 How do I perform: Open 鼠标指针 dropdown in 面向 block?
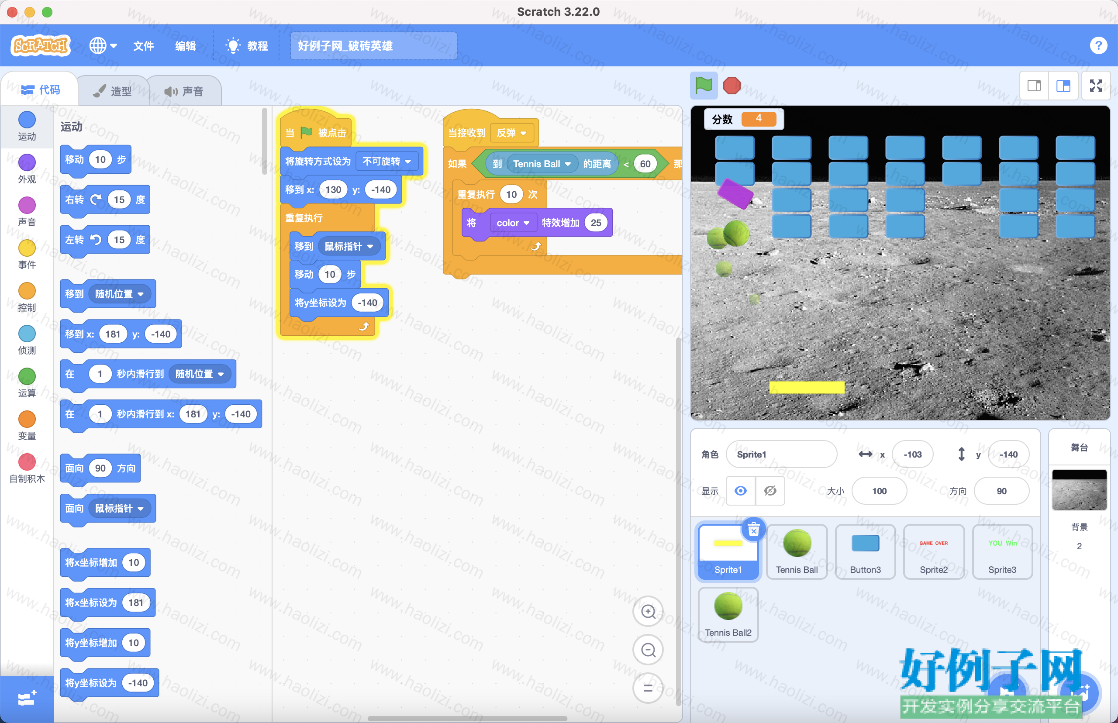coord(119,509)
